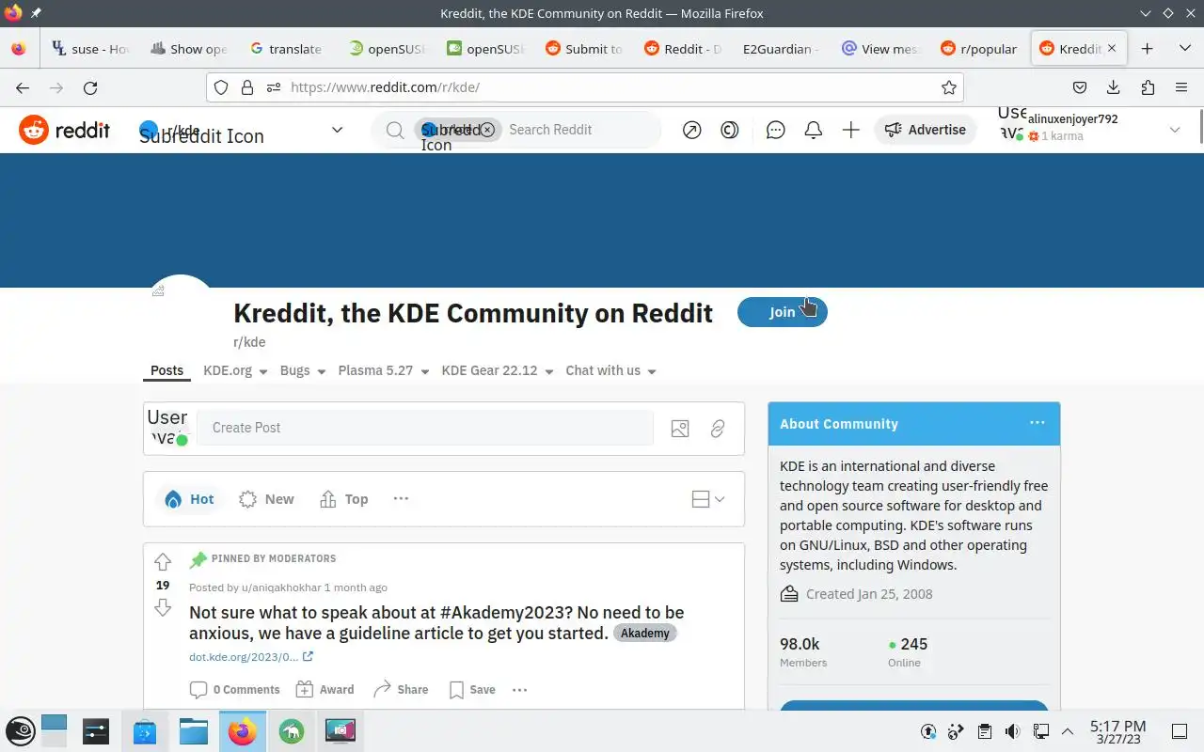The height and width of the screenshot is (752, 1204).
Task: Open dot.kde.org link
Action: click(x=250, y=657)
